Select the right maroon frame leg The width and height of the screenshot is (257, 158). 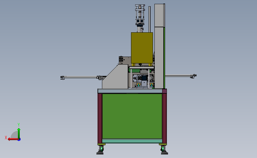pyautogui.click(x=165, y=118)
